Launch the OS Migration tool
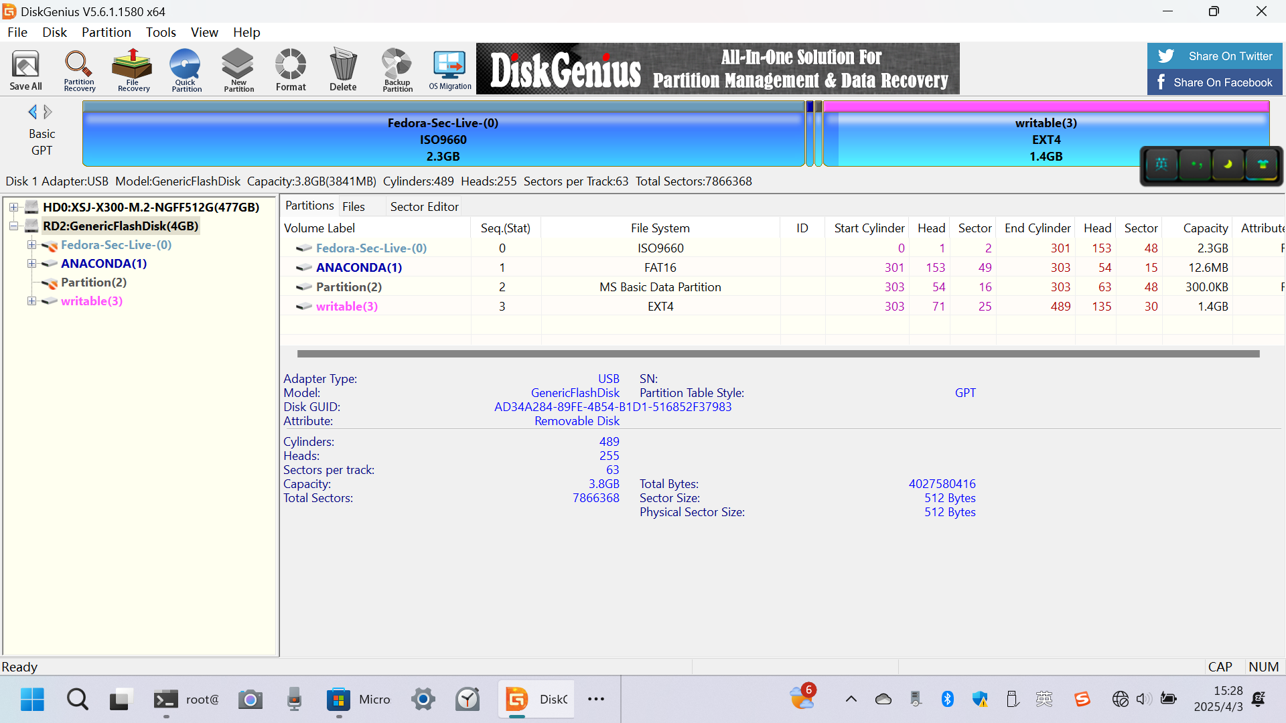The width and height of the screenshot is (1286, 723). click(x=449, y=70)
